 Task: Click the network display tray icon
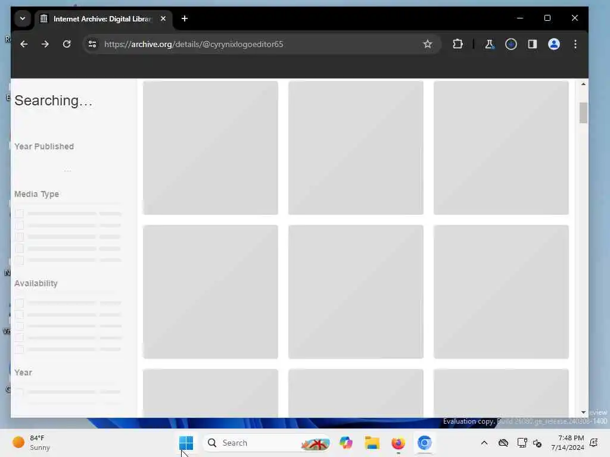[522, 443]
